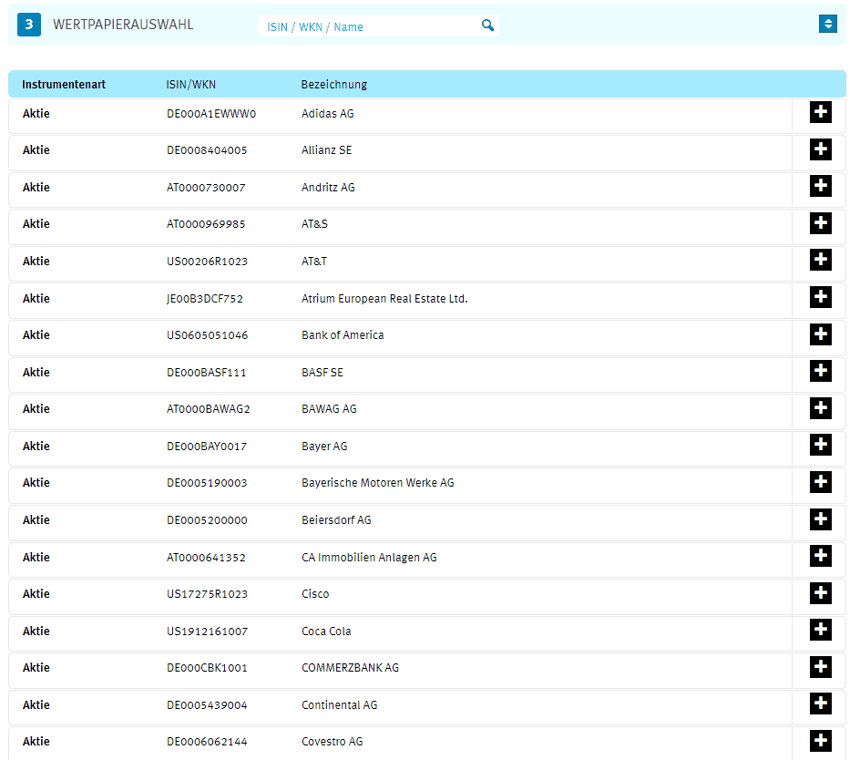This screenshot has width=860, height=760.
Task: Click the name Covestro AG
Action: 333,742
